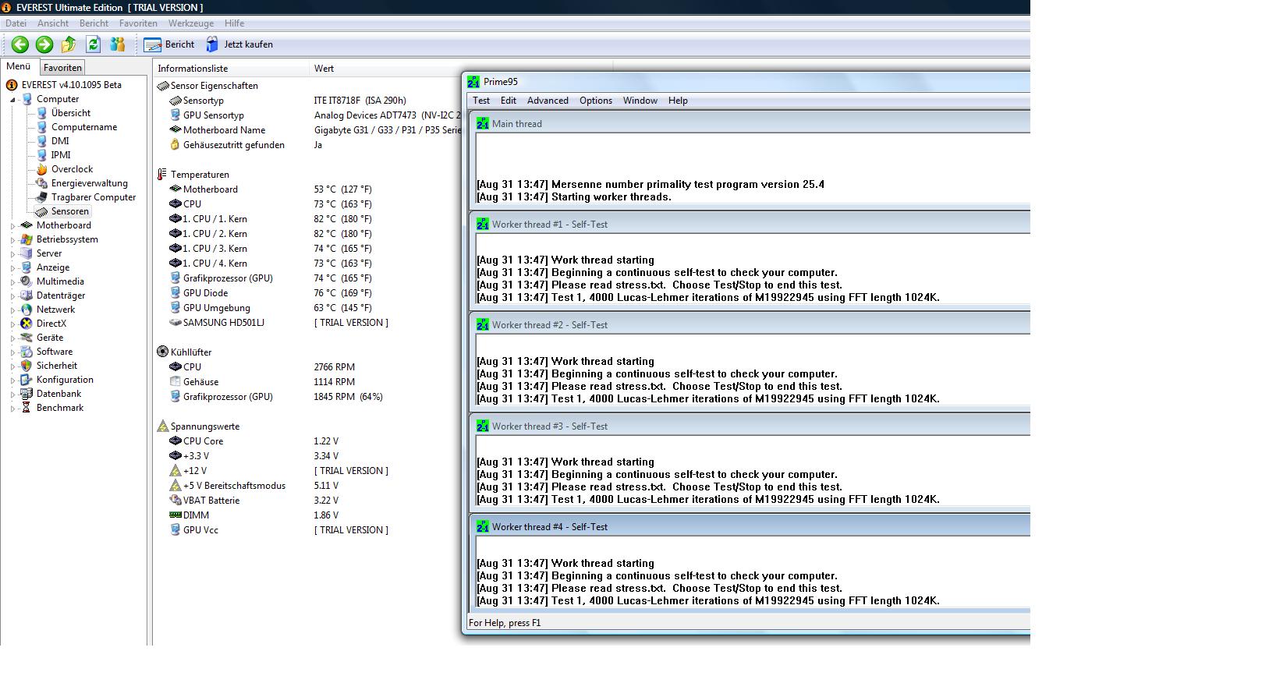Expand the Multimedia tree node
The height and width of the screenshot is (683, 1262).
[x=12, y=282]
